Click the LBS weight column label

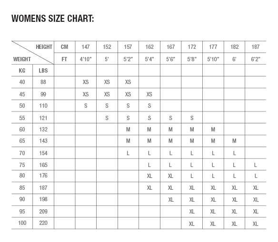[43, 71]
